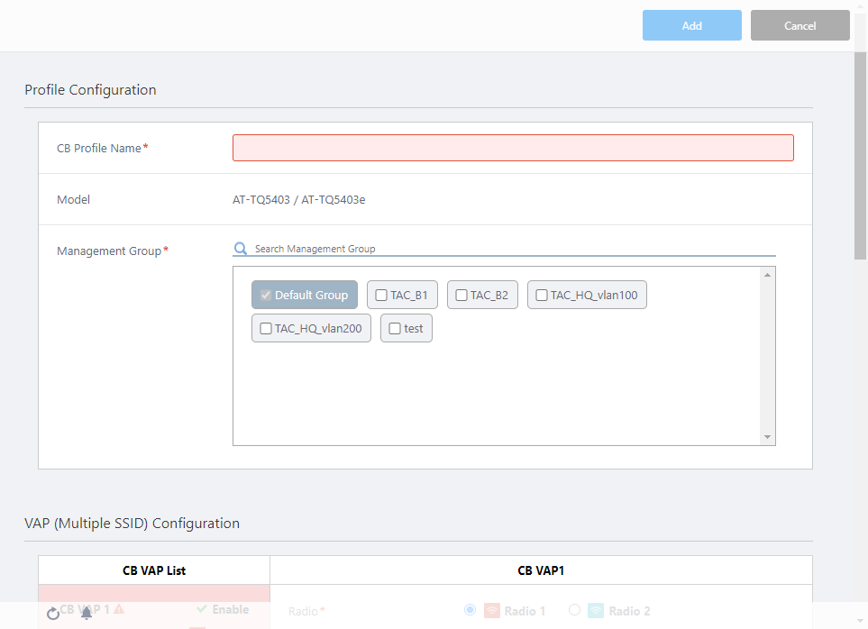Click the Cancel button

[799, 25]
